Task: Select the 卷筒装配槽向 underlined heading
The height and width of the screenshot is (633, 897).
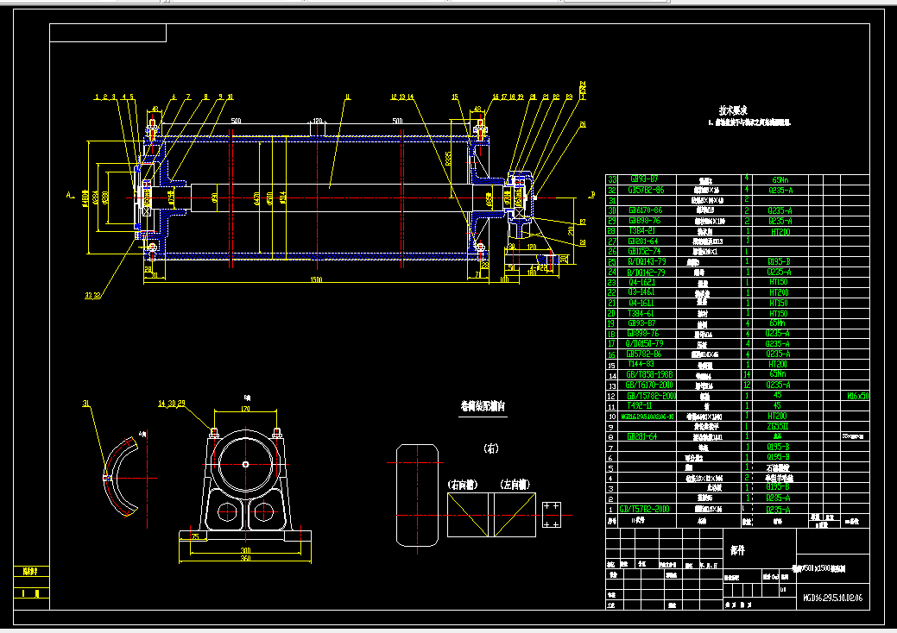Action: pyautogui.click(x=483, y=406)
